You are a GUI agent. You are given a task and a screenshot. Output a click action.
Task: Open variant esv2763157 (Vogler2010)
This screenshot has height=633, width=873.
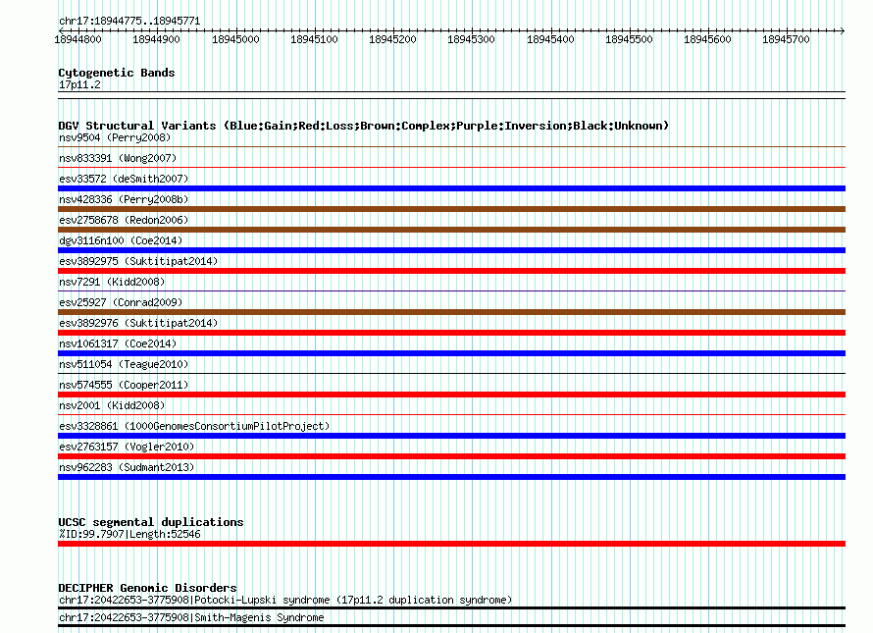[x=127, y=447]
